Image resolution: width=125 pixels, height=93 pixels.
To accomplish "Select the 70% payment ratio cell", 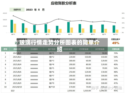I will tap(116, 53).
